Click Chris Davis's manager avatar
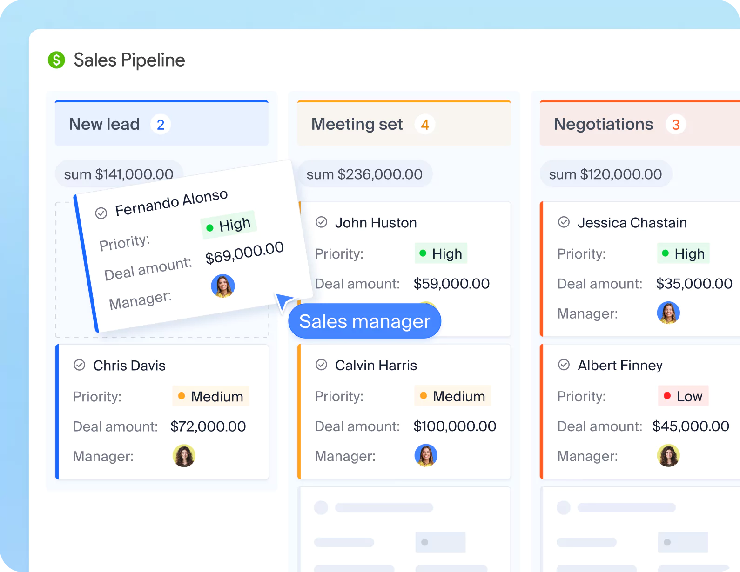The height and width of the screenshot is (572, 740). (x=184, y=456)
